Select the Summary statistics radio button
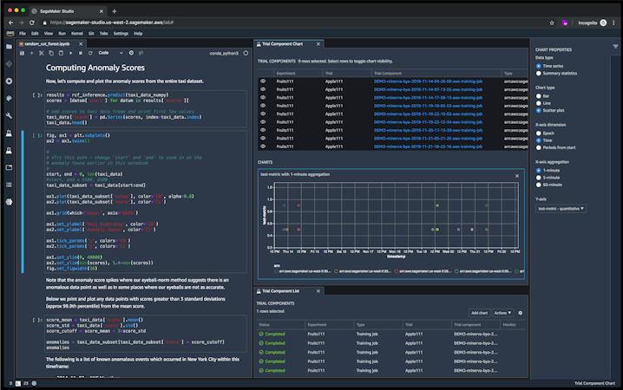This screenshot has width=623, height=390. tap(538, 73)
